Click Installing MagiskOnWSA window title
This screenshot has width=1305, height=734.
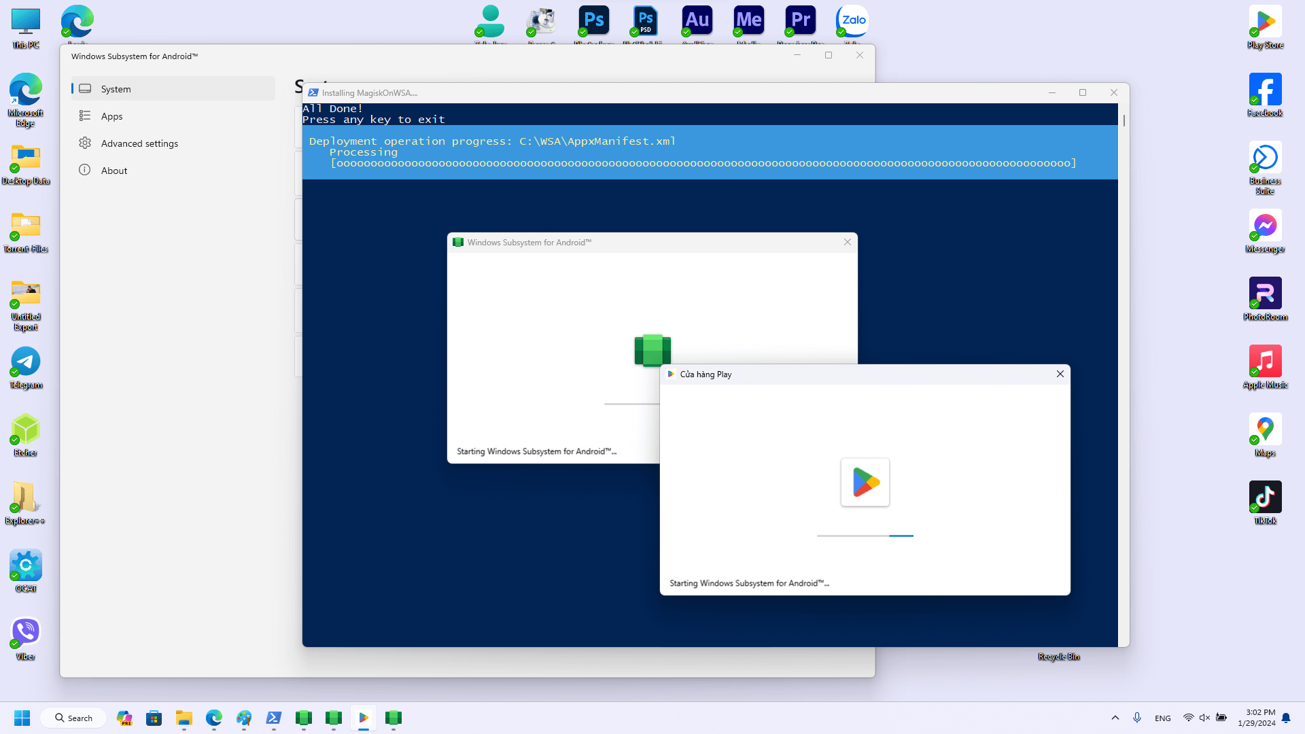[370, 93]
